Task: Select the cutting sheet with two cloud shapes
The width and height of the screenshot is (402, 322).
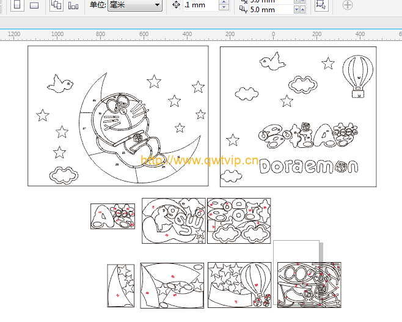Action: tap(239, 221)
